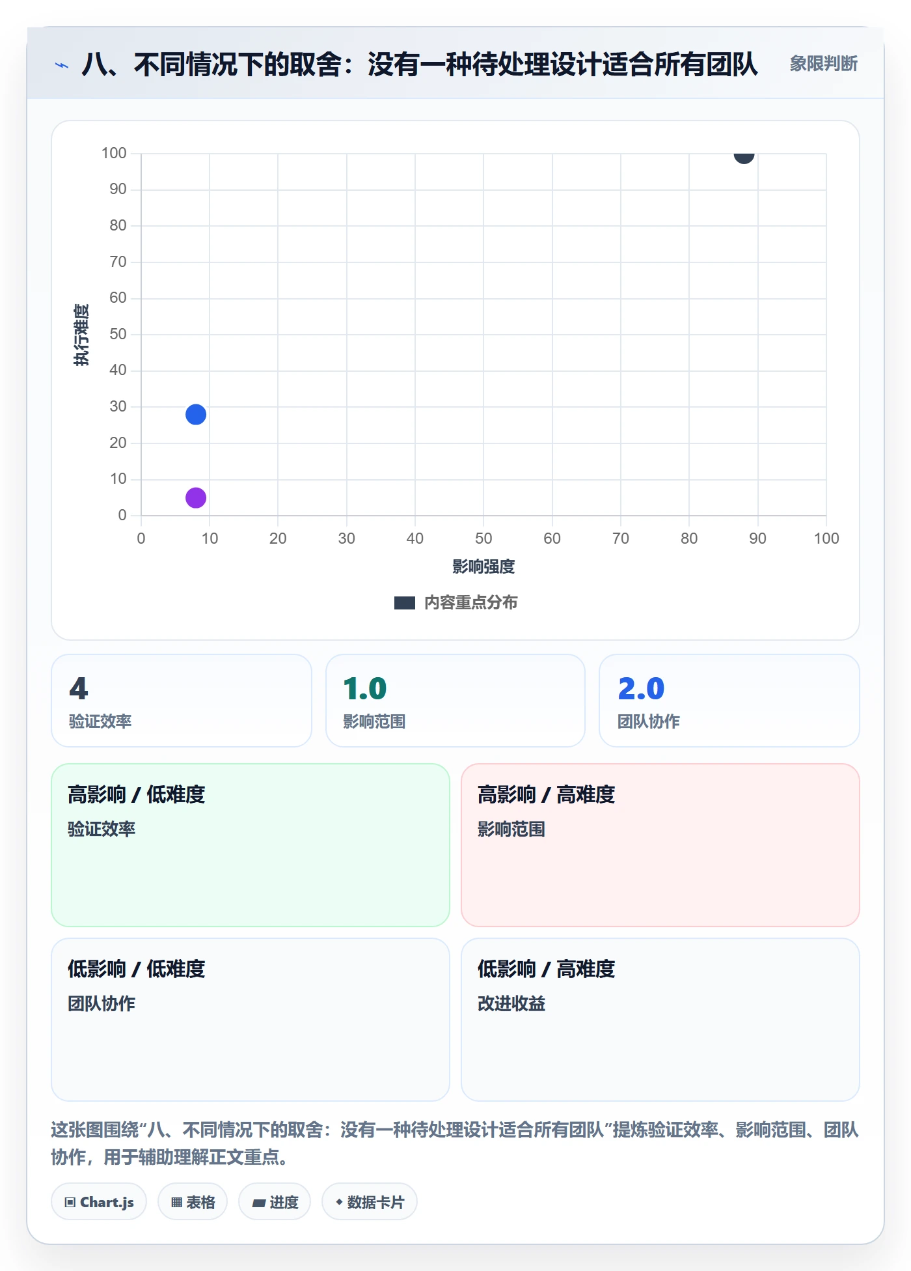Select the blue scatter data point
The image size is (911, 1271).
point(196,414)
